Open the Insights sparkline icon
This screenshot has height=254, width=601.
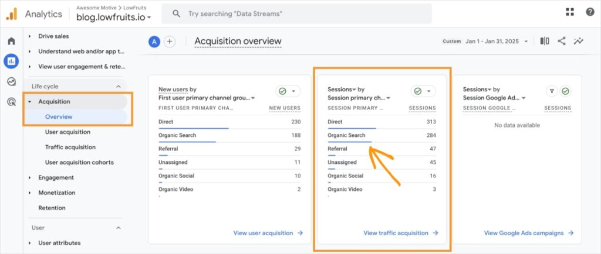tap(578, 41)
